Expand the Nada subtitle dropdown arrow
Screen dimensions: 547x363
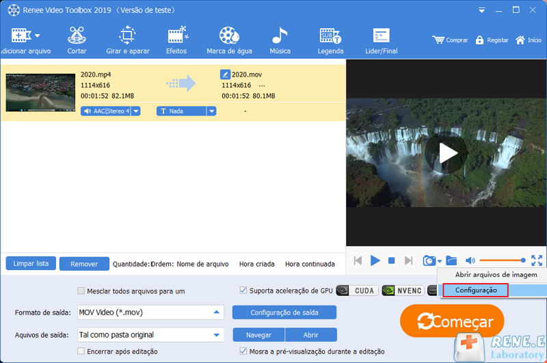click(211, 111)
